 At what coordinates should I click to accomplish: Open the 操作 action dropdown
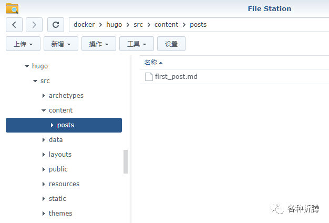(99, 44)
